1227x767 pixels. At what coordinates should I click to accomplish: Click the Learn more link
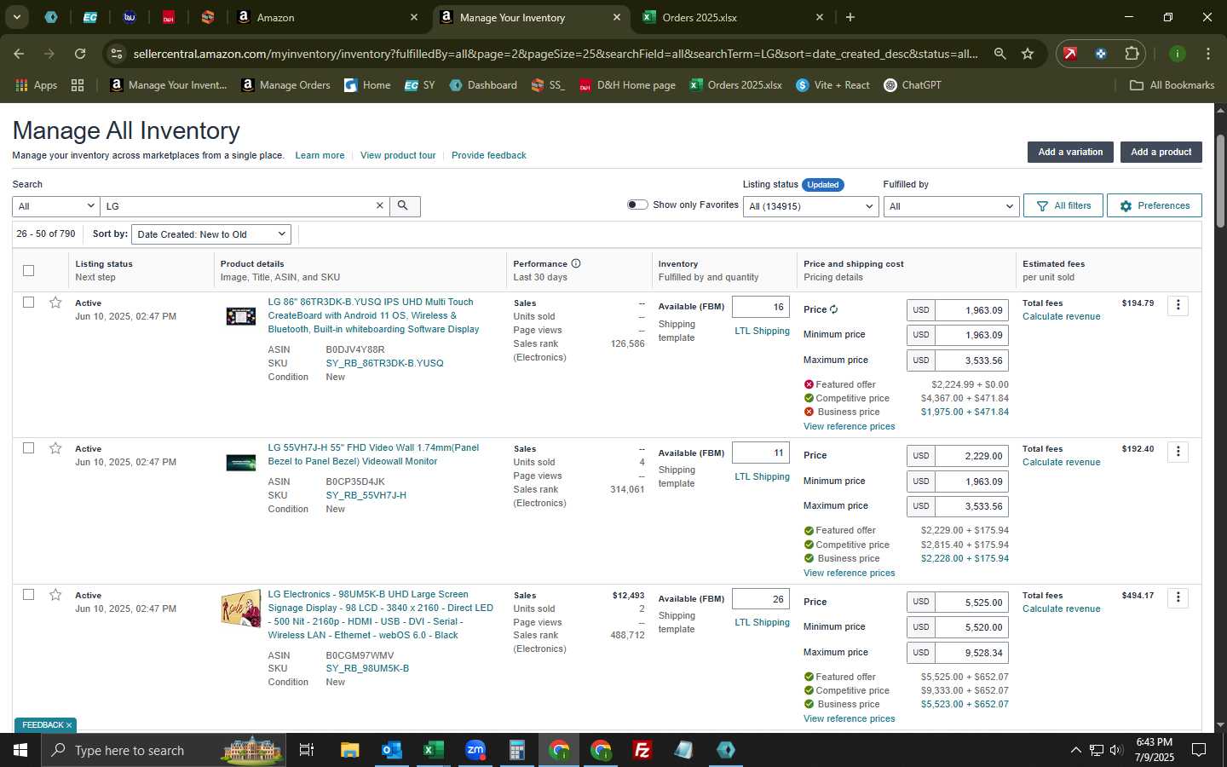[x=320, y=155]
